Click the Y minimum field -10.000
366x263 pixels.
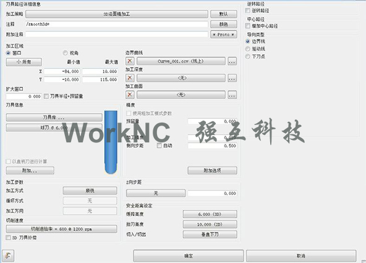tap(62, 79)
